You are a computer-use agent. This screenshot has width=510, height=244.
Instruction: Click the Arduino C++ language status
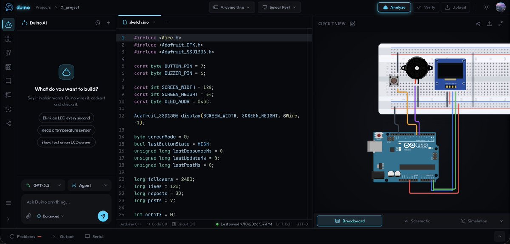[131, 224]
